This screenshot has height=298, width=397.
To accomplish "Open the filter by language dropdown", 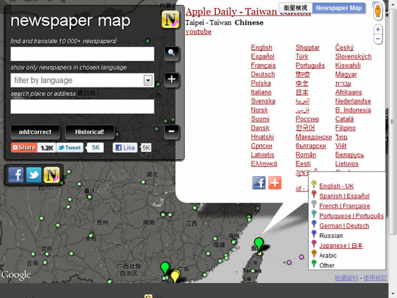I will [82, 80].
